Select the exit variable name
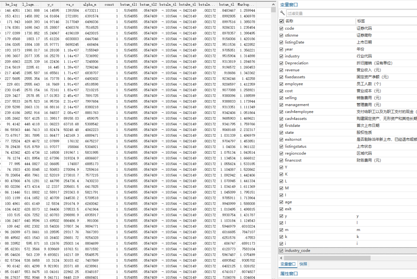The image size is (417, 279). [288, 209]
